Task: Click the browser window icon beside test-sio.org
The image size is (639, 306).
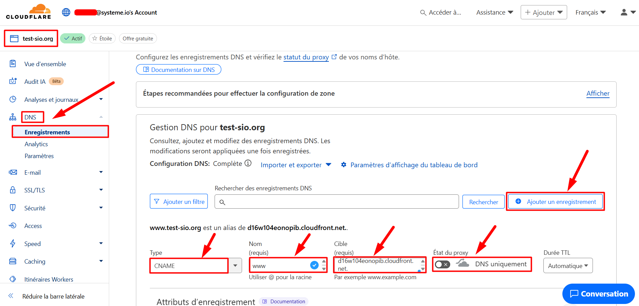Action: pos(14,38)
